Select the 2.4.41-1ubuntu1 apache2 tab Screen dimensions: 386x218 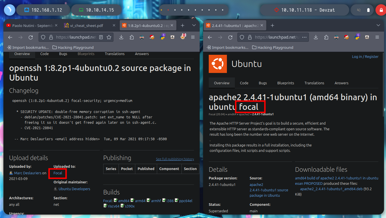click(x=235, y=26)
